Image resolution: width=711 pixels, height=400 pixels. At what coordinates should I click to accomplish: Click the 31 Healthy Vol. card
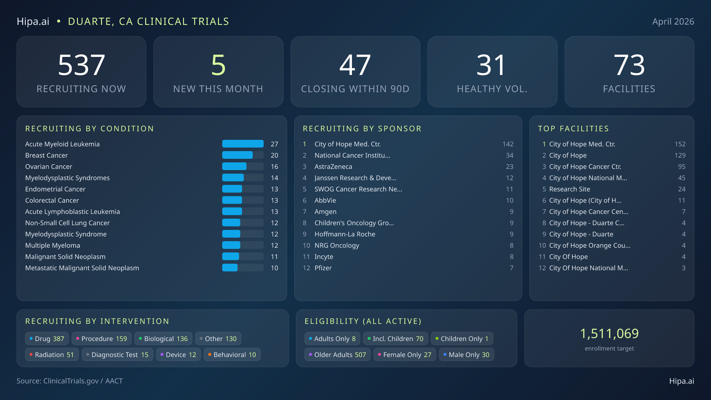tap(492, 72)
